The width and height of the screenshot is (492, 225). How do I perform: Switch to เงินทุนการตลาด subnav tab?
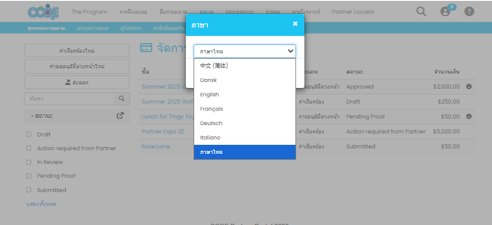click(x=92, y=28)
